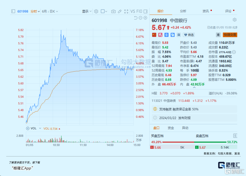Switch to the 资讯 tab
Image resolution: width=246 pixels, height=176 pixels.
pyautogui.click(x=206, y=11)
